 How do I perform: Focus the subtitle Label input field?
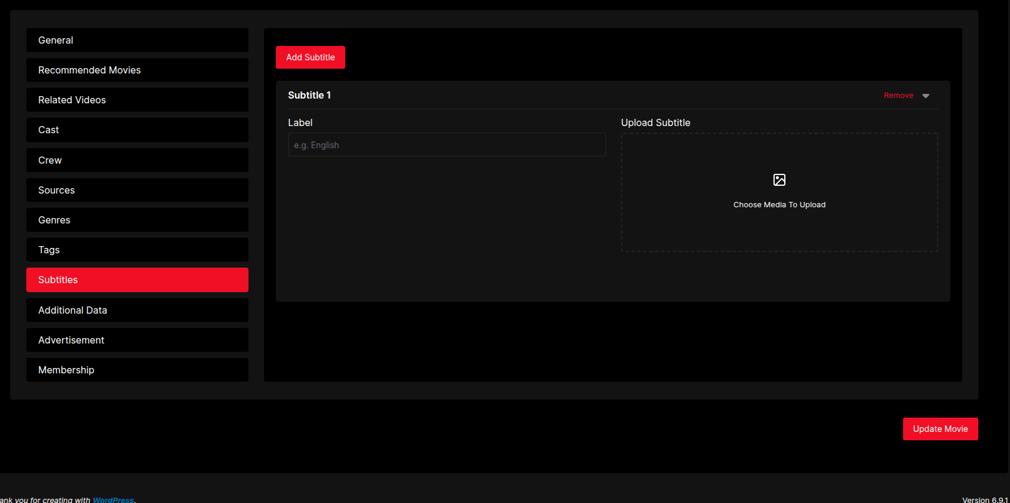(447, 145)
